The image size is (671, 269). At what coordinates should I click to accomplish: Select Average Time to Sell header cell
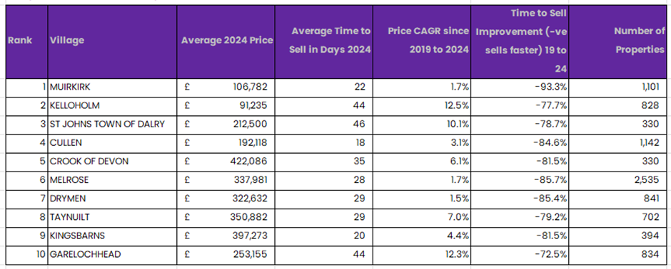pos(323,42)
